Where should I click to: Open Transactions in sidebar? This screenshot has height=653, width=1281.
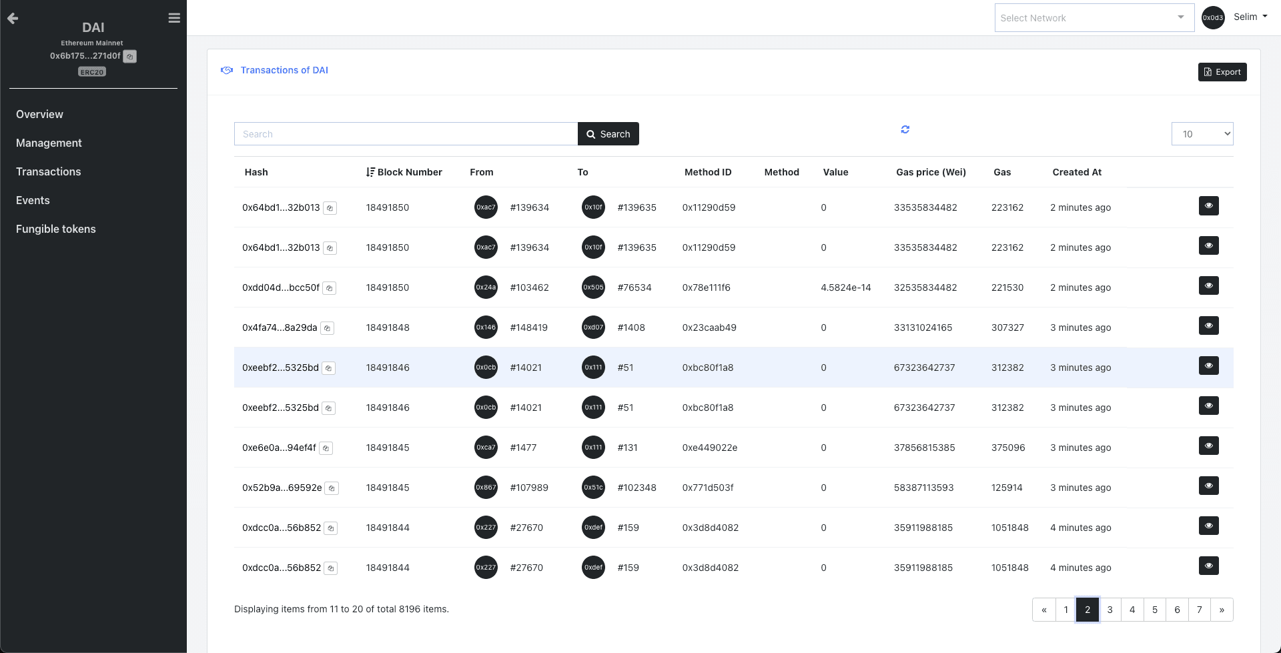48,171
